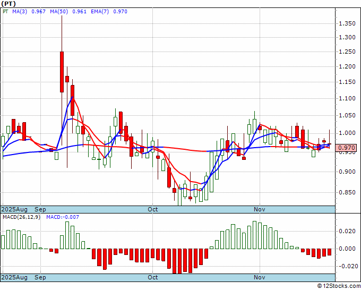Viewport: 361px width, 290px height.
Task: Click the MA(3) value 0.967
Action: [38, 12]
